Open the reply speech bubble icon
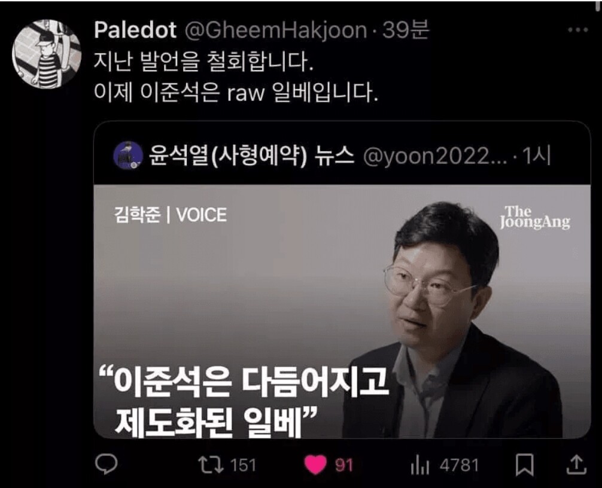The image size is (602, 488). (x=107, y=465)
